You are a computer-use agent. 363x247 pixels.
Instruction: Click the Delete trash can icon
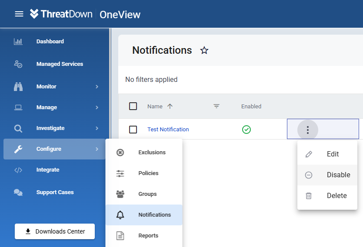pos(309,196)
